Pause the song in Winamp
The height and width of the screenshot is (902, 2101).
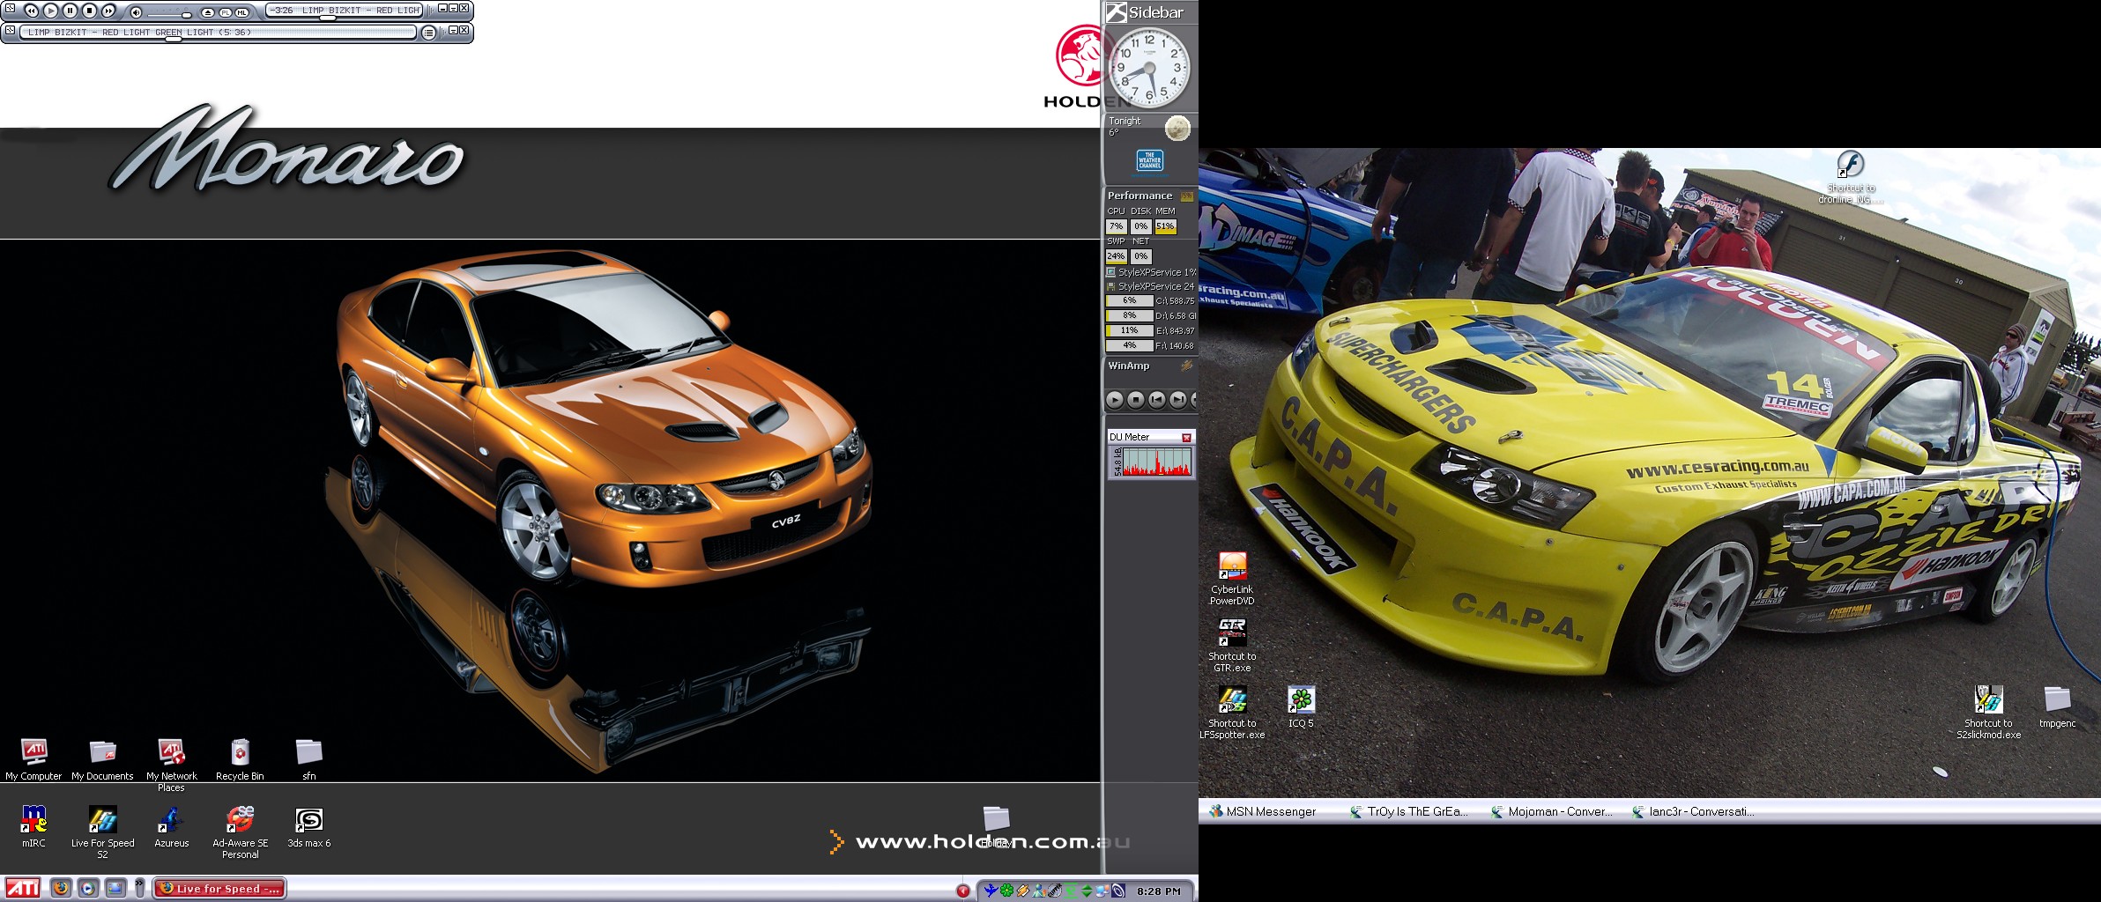(x=70, y=11)
